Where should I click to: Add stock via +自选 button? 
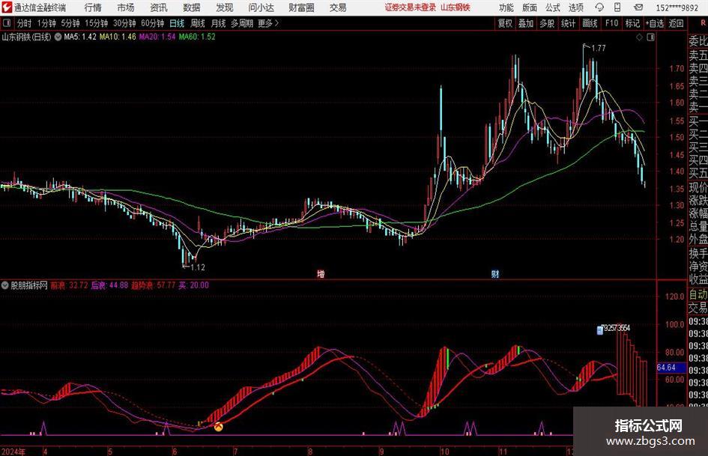pos(655,23)
